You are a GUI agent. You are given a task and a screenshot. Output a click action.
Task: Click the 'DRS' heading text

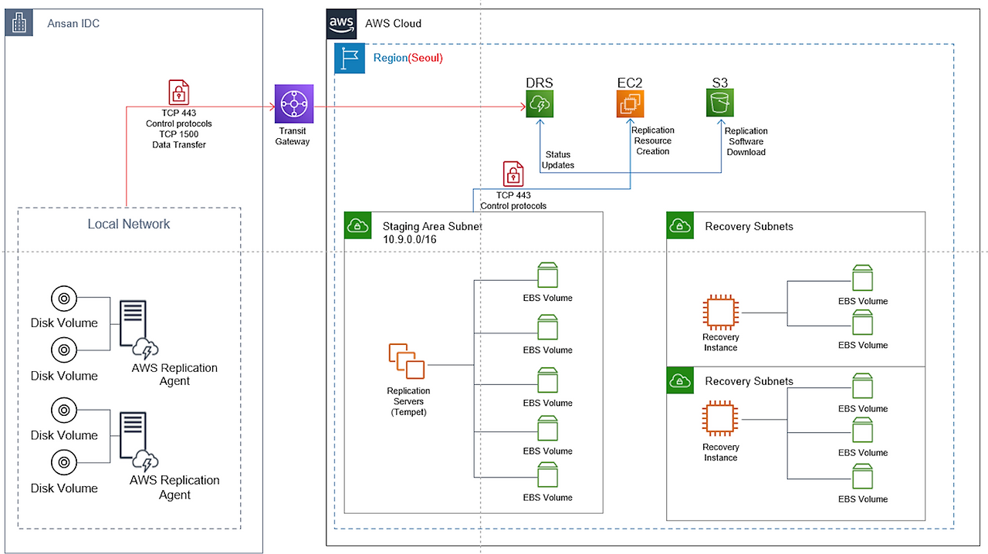pyautogui.click(x=540, y=83)
